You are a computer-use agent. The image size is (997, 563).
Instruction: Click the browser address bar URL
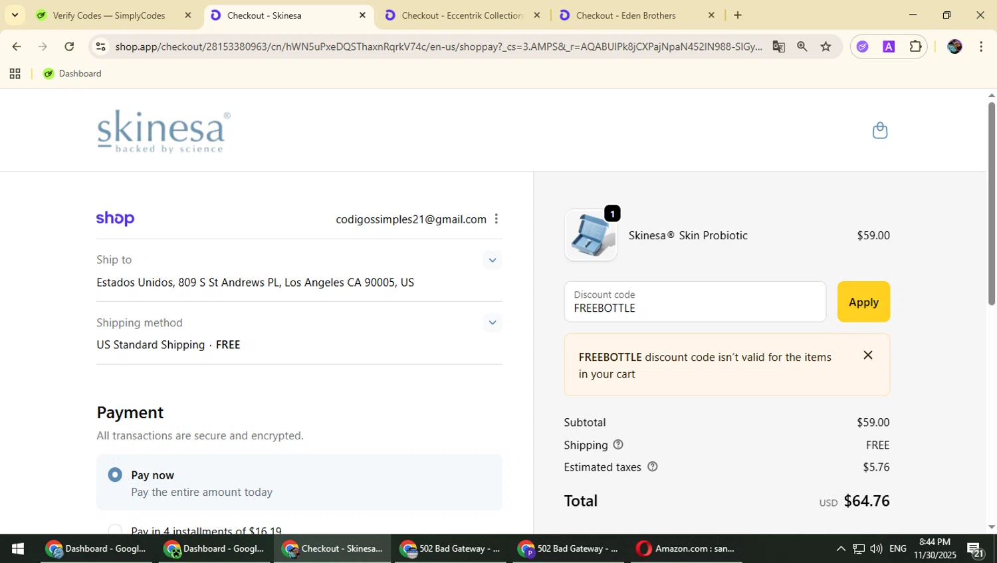(x=439, y=47)
